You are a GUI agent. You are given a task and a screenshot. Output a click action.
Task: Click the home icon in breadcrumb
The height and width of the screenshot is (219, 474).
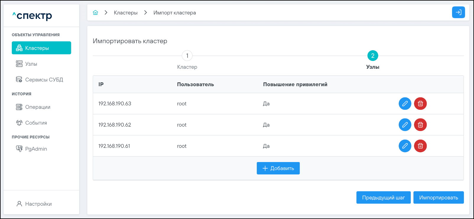(x=95, y=13)
